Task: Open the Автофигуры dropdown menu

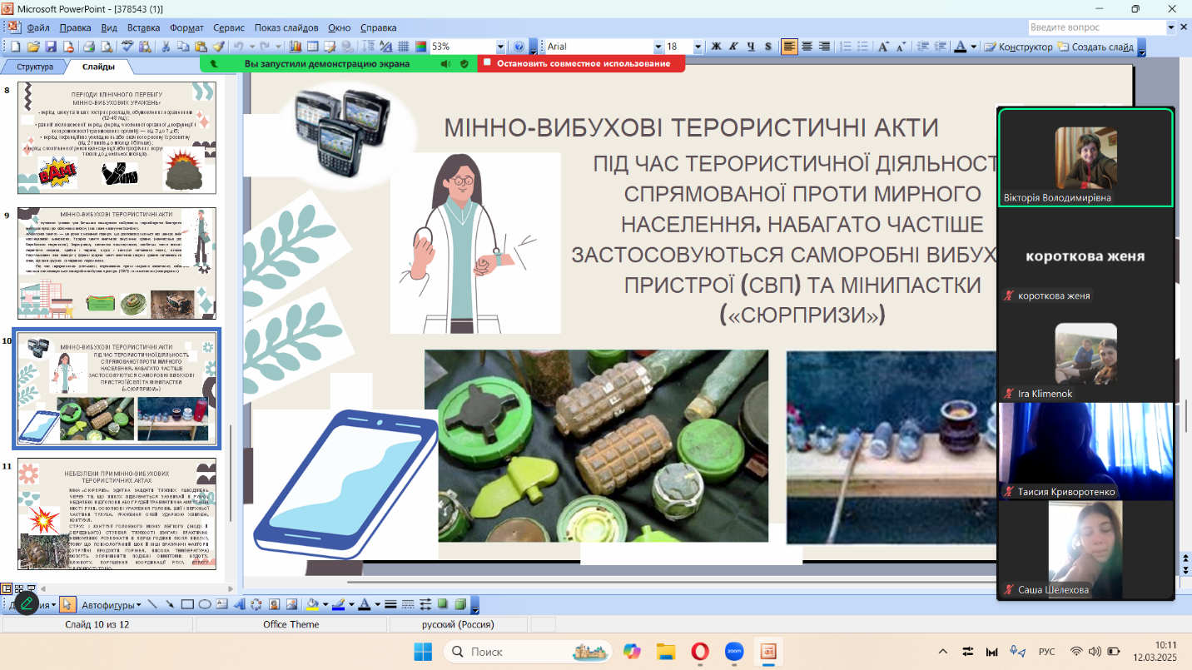Action: tap(112, 605)
